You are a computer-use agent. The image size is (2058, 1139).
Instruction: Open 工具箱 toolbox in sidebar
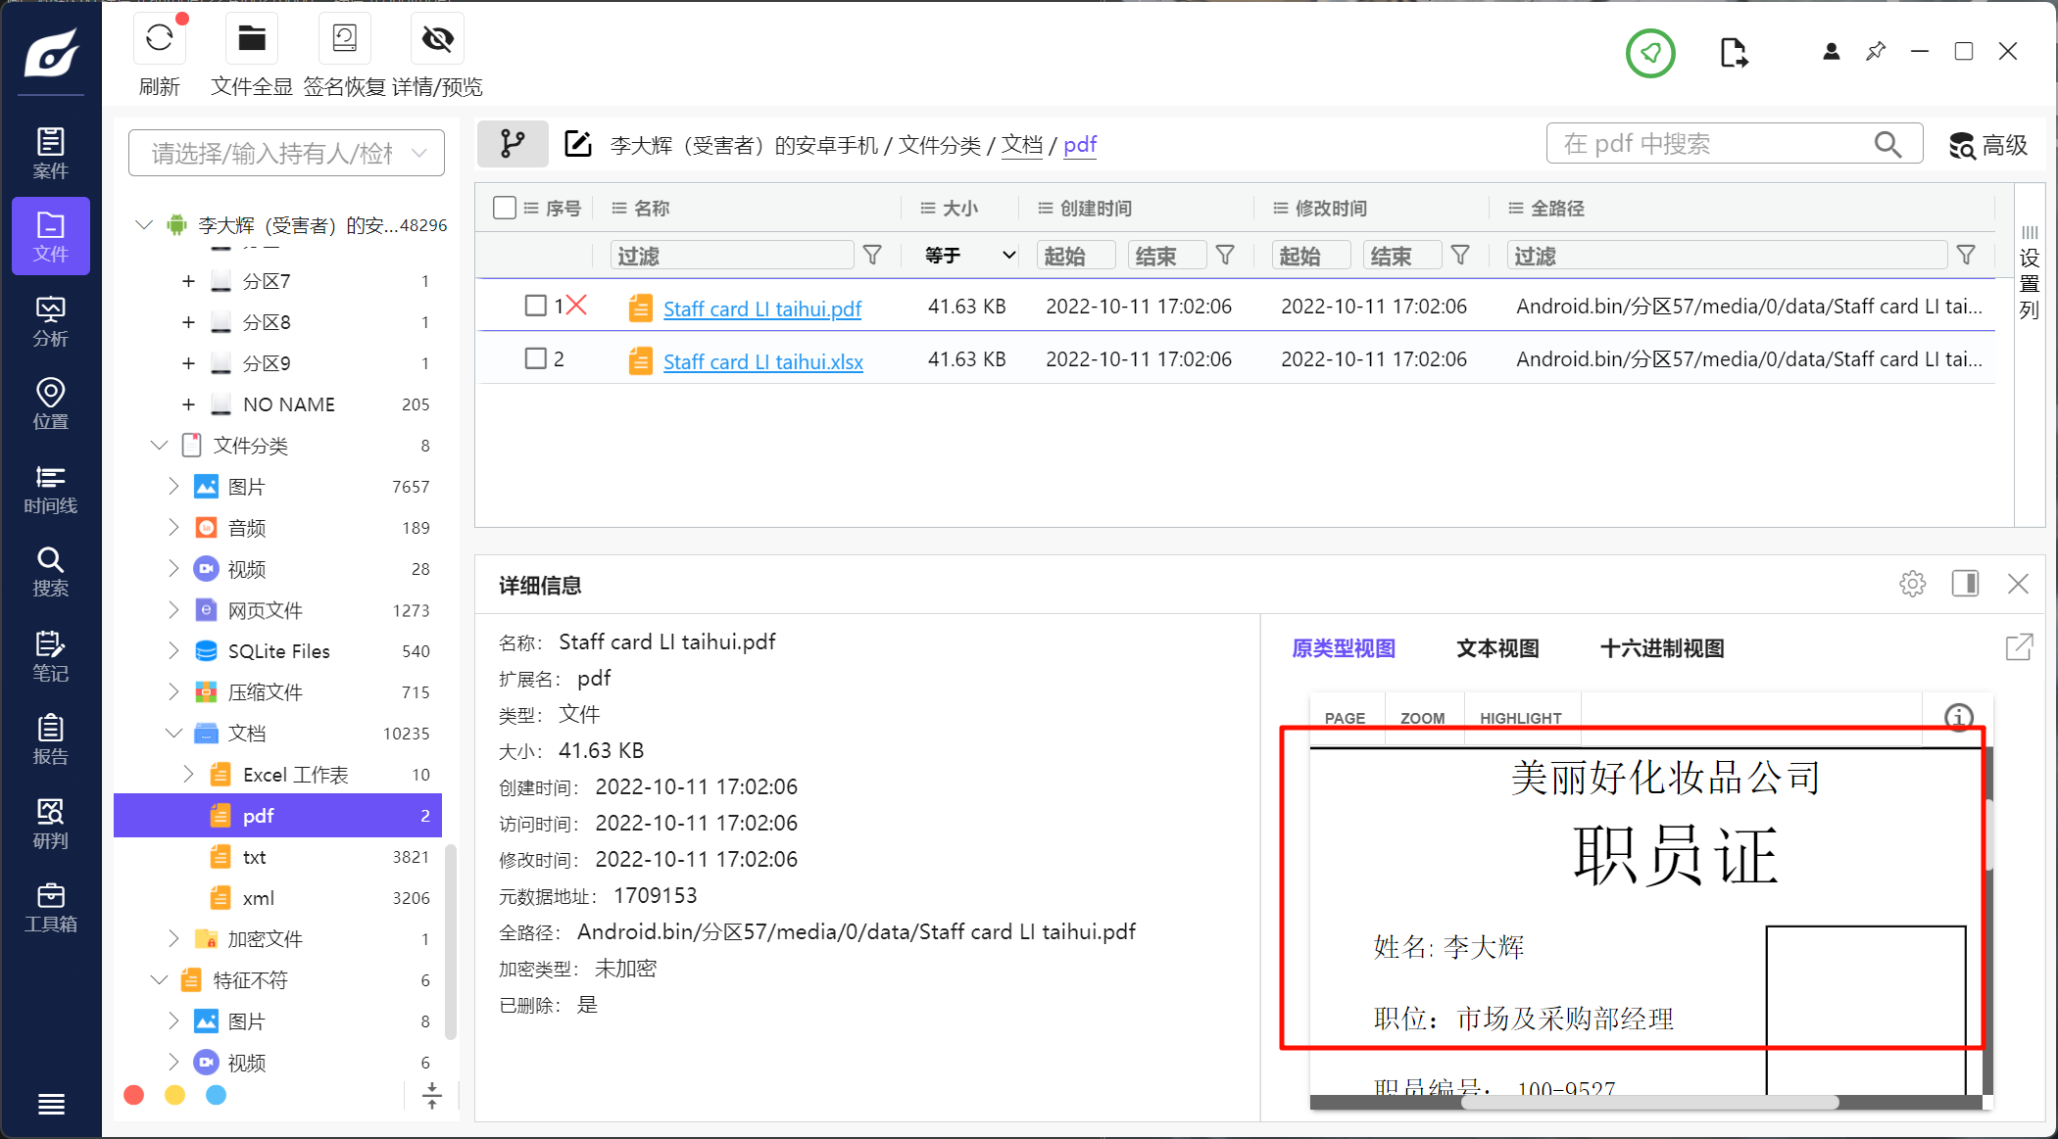50,907
